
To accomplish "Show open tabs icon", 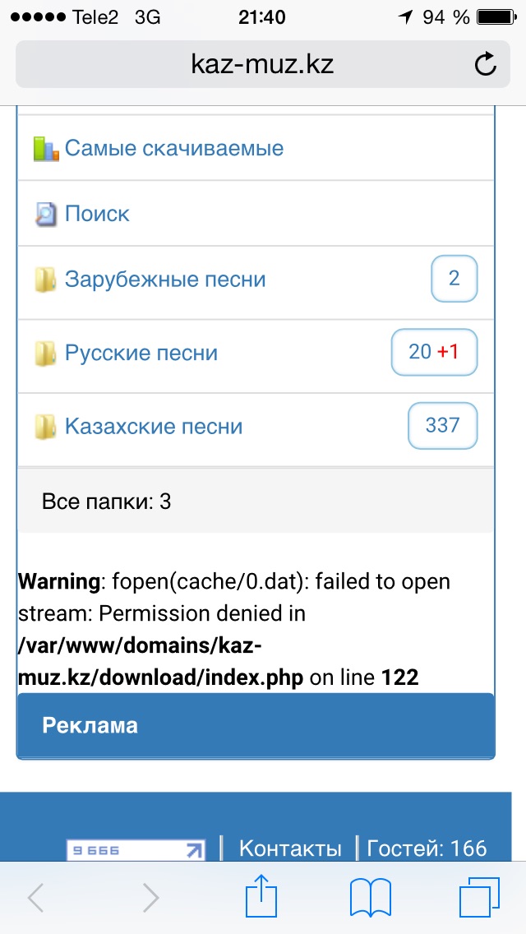I will pyautogui.click(x=480, y=897).
